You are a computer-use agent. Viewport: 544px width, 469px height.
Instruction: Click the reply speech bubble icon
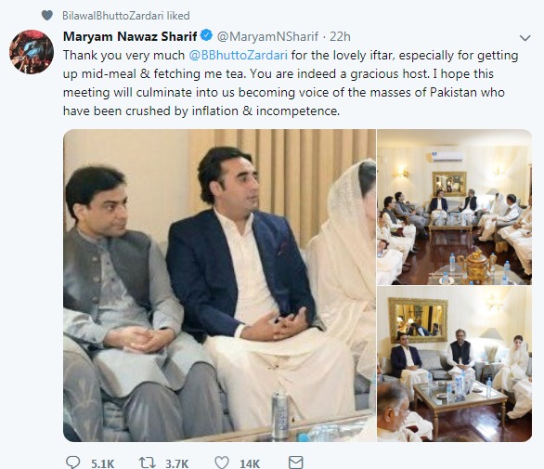pyautogui.click(x=72, y=462)
